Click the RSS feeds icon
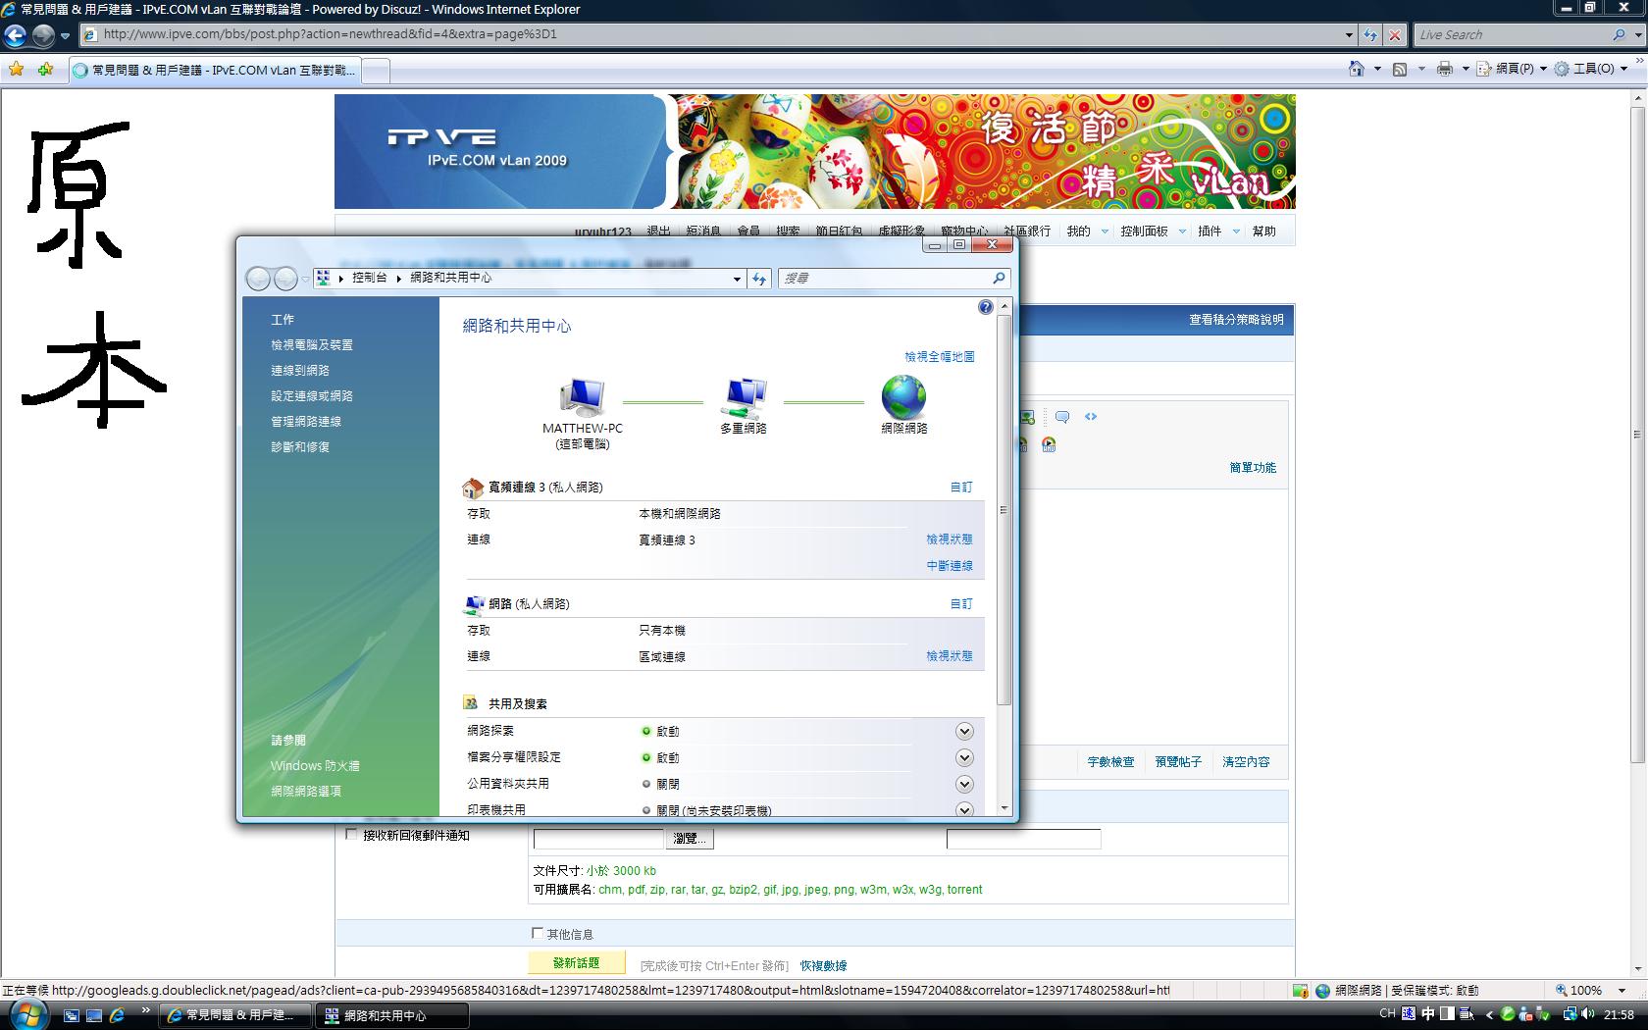Viewport: 1648px width, 1030px height. pos(1400,69)
